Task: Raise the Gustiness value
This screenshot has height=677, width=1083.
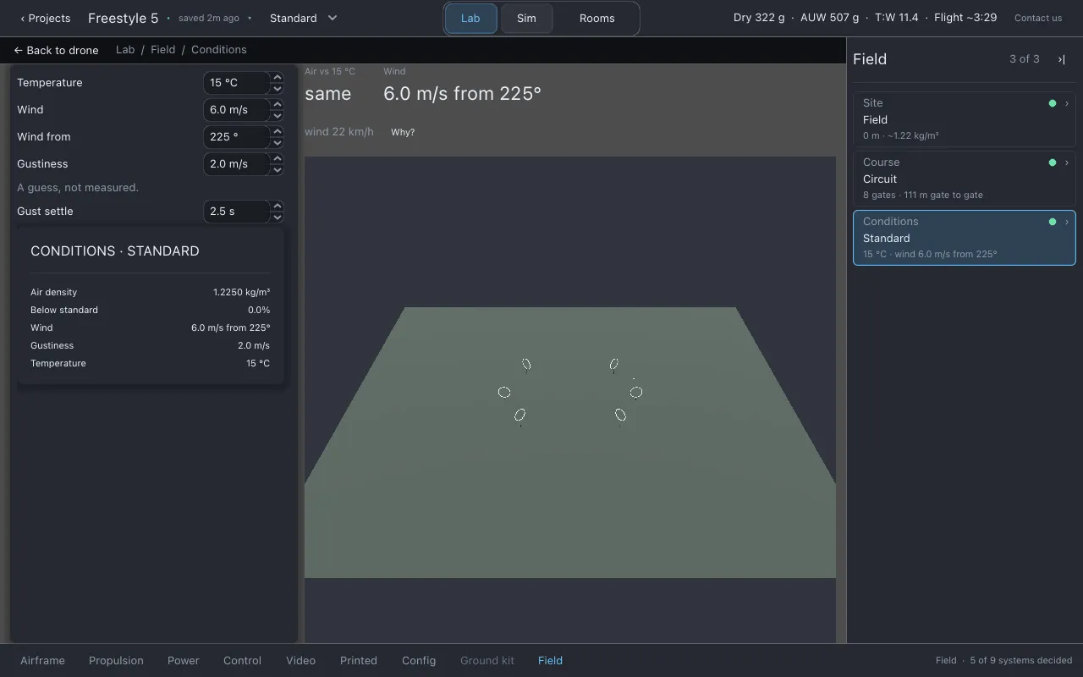Action: click(277, 158)
